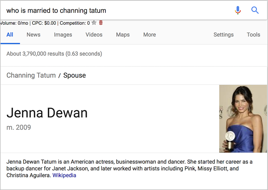The width and height of the screenshot is (268, 190).
Task: Follow the Wikipedia link
Action: [x=64, y=175]
